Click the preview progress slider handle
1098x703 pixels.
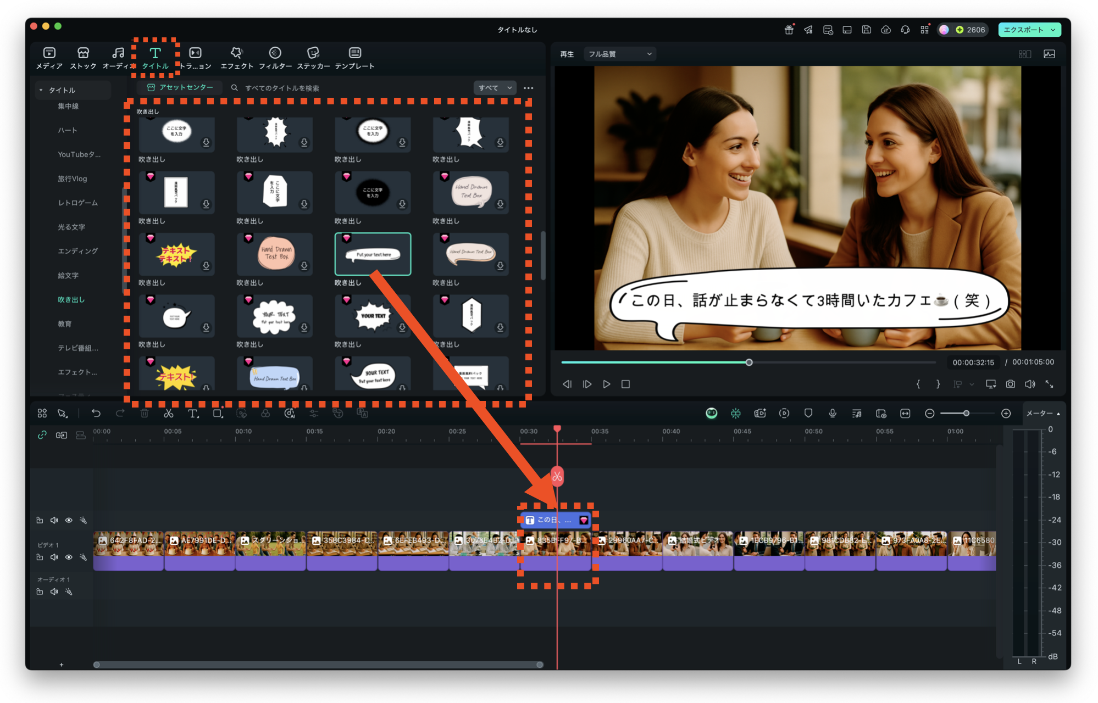[748, 362]
